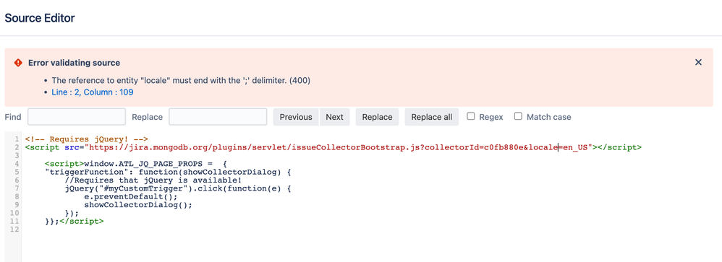
Task: Enable the Regex checkbox
Action: 470,116
